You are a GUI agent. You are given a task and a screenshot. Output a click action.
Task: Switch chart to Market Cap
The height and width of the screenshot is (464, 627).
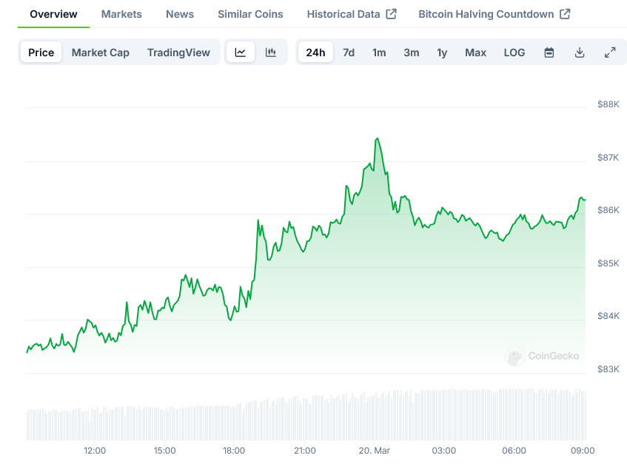(x=101, y=53)
